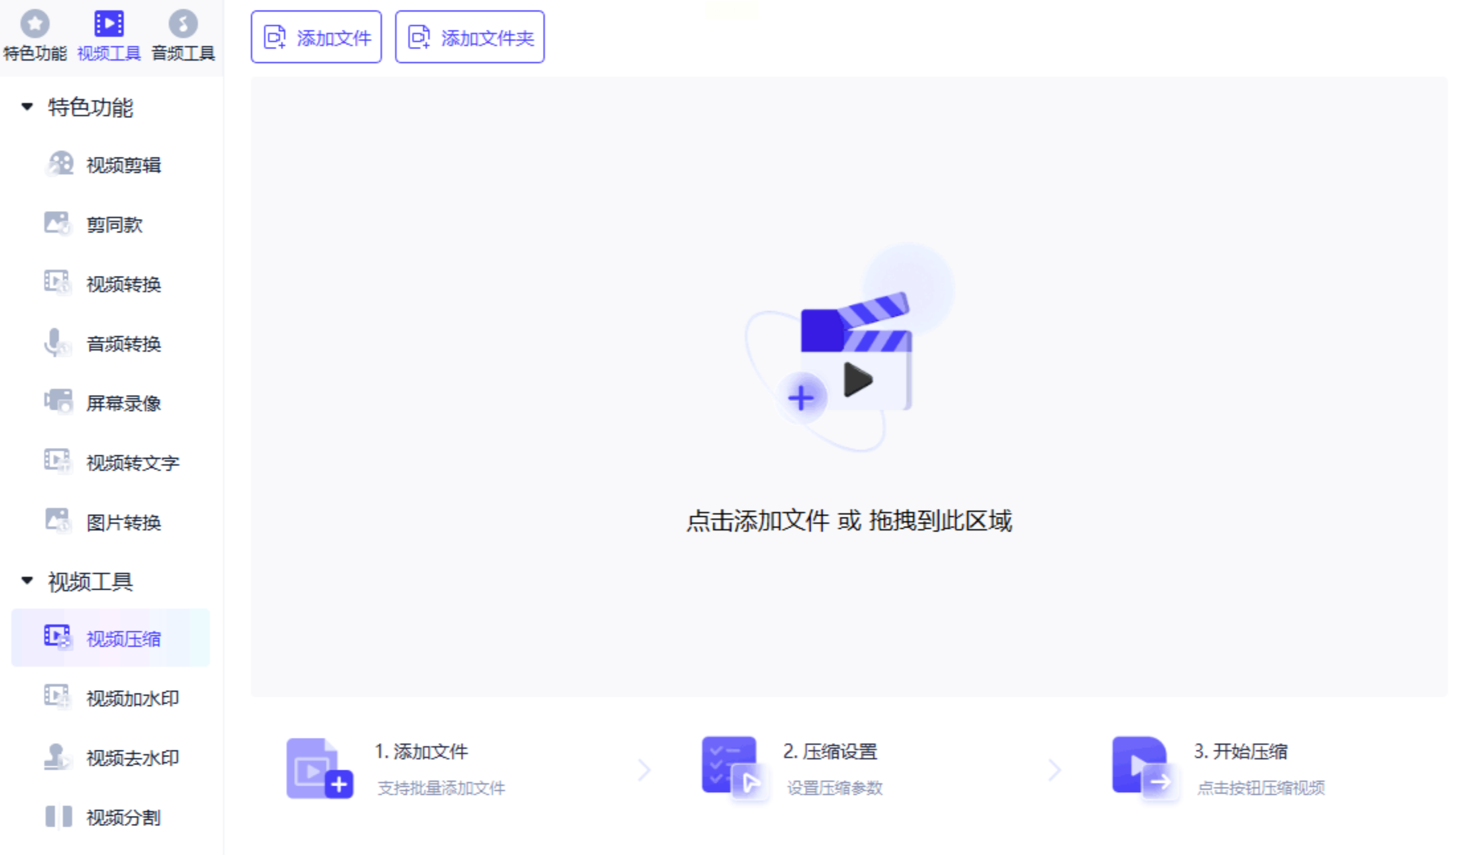The width and height of the screenshot is (1463, 855).
Task: Click the 图片转换 image icon
Action: [58, 521]
